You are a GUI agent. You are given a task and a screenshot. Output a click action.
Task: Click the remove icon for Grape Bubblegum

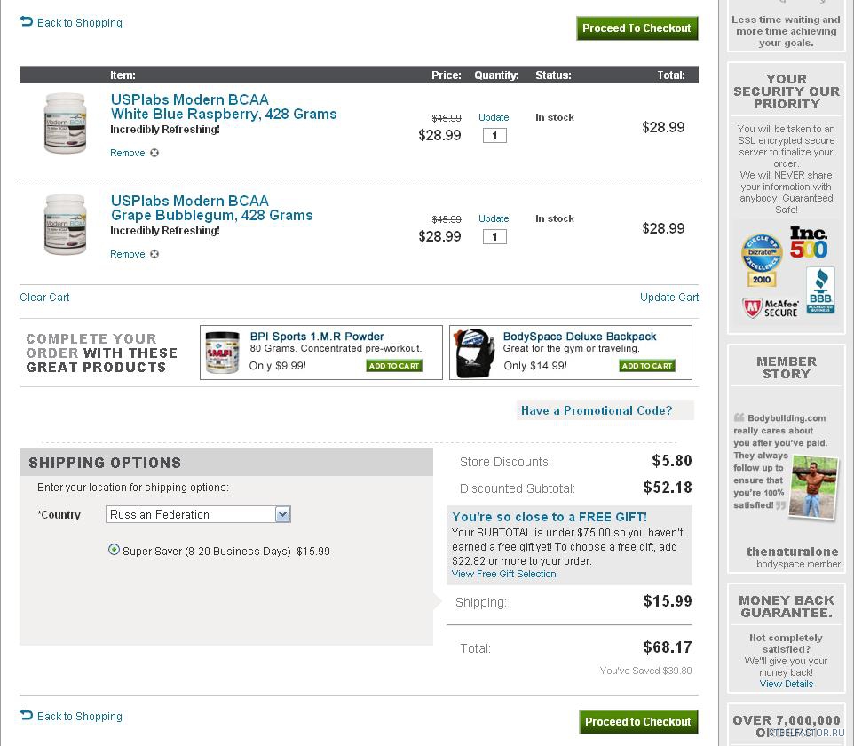pyautogui.click(x=154, y=254)
